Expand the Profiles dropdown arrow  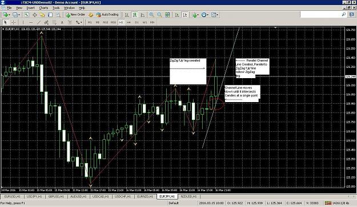19,15
